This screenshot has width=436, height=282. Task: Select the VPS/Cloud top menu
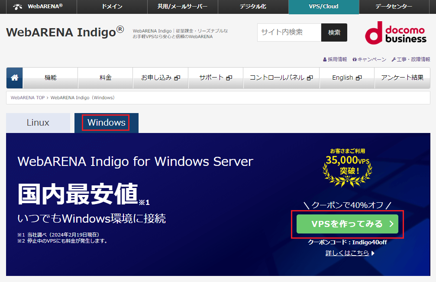click(324, 6)
